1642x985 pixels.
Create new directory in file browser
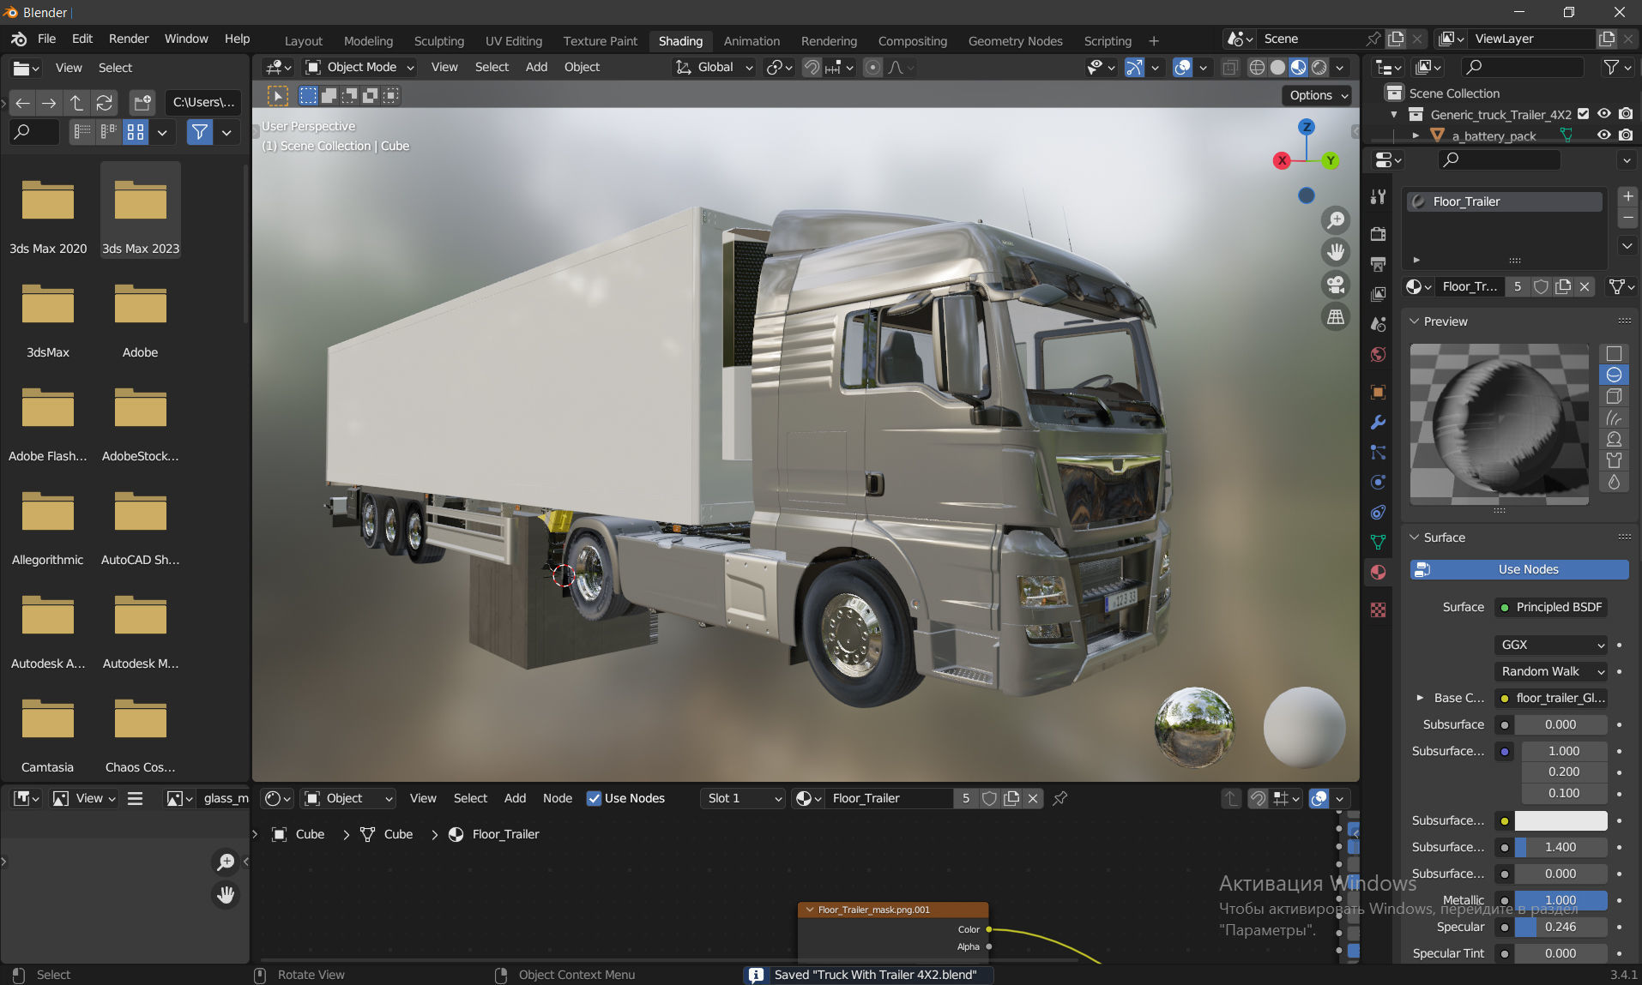point(142,103)
